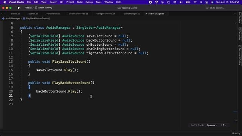Open the Git menu
The height and width of the screenshot is (136, 242).
click(62, 2)
